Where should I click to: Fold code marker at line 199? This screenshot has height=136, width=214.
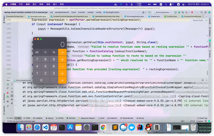click(18, 33)
